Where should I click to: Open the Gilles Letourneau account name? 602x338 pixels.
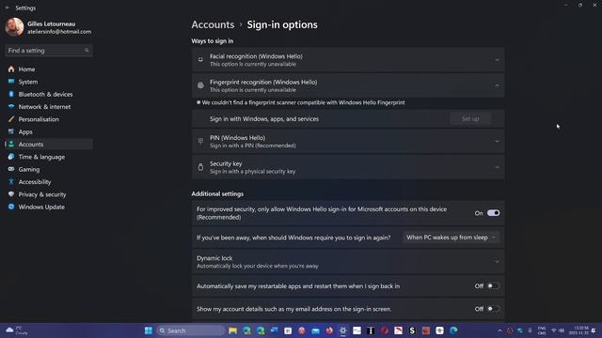click(x=52, y=23)
